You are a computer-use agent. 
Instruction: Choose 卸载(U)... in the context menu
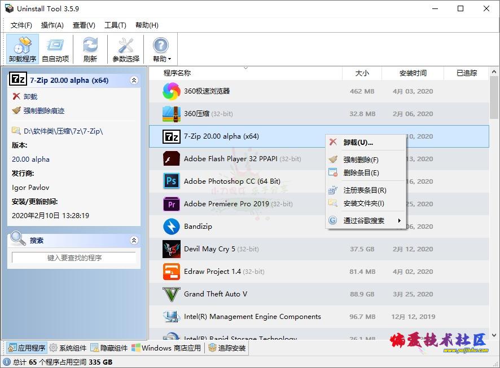tap(366, 143)
